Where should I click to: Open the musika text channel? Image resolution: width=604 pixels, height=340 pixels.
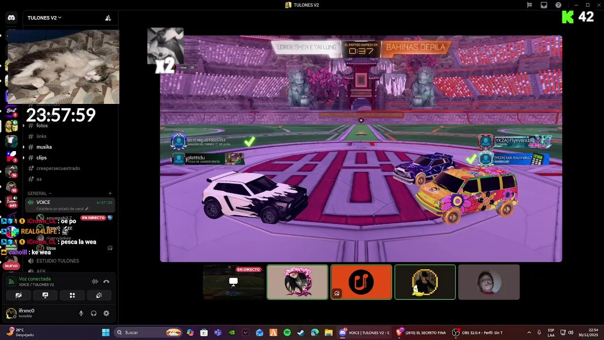click(x=70, y=147)
